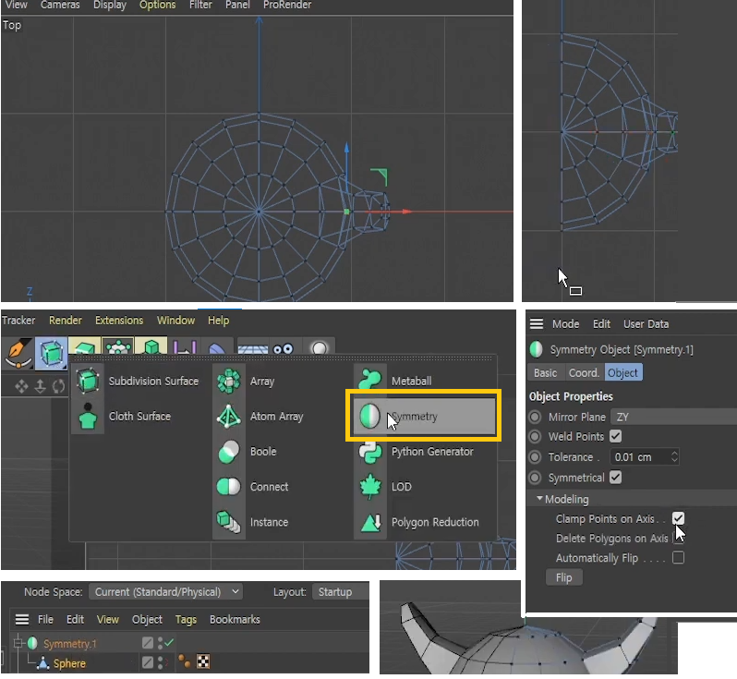Click the Tolerance animation radio dot
This screenshot has width=737, height=679.
pos(535,456)
